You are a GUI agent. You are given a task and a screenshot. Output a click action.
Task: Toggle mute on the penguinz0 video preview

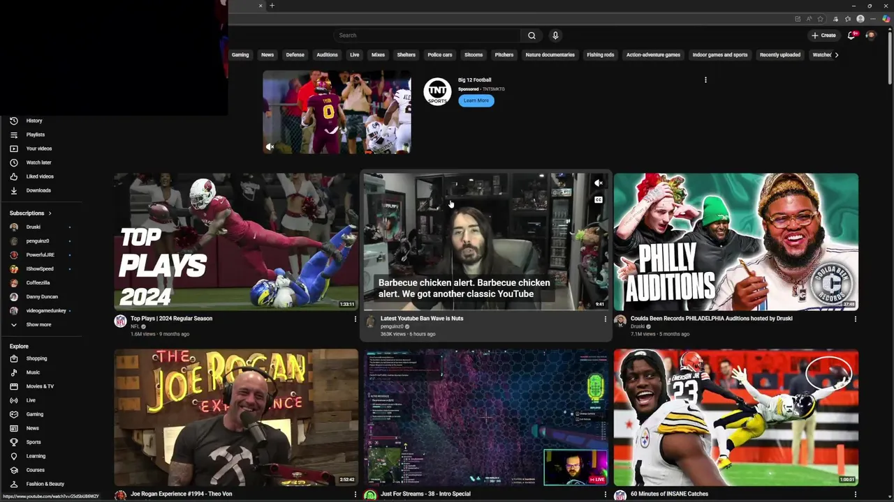(x=599, y=183)
